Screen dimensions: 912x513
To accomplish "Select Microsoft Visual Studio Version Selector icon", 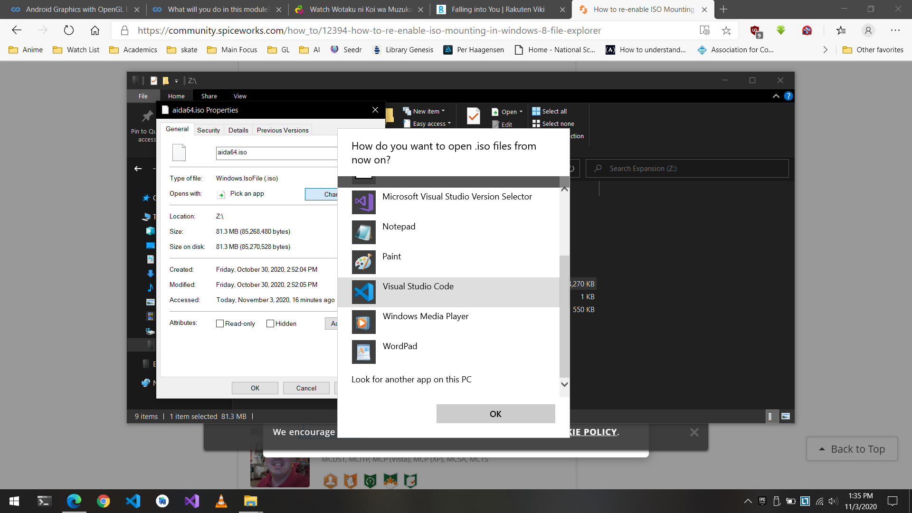I will coord(364,202).
